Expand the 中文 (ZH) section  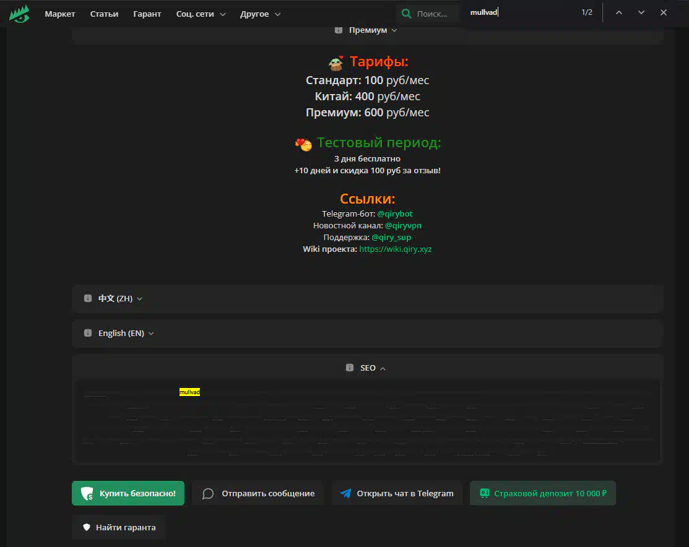(115, 298)
